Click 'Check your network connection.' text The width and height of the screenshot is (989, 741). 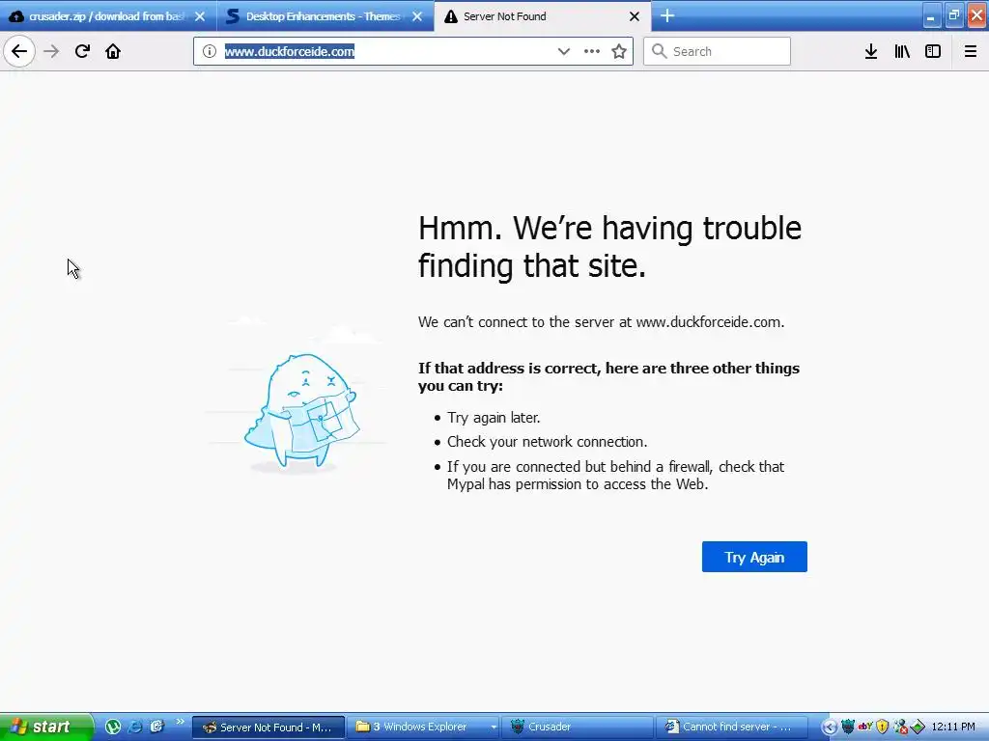click(x=547, y=442)
